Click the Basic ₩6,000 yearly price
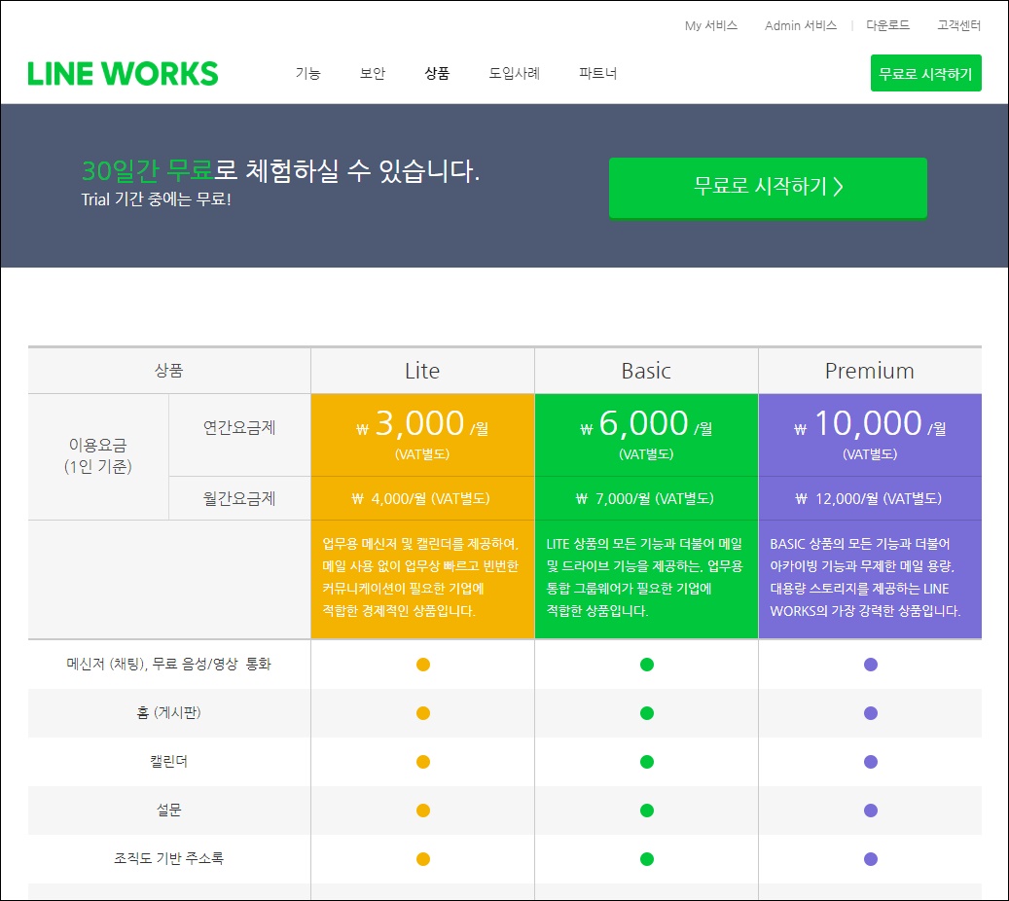This screenshot has width=1009, height=901. (646, 425)
